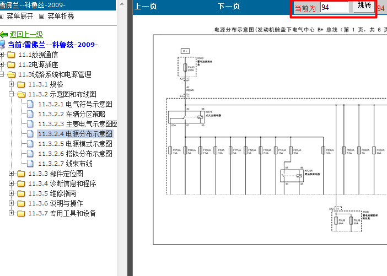Click 菜单展开 to expand the menu
This screenshot has width=387, height=276.
(20, 17)
